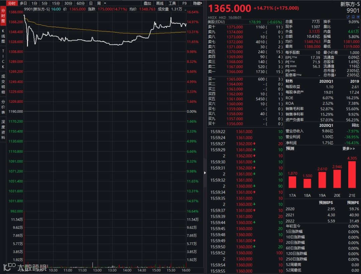The width and height of the screenshot is (361, 274).
Task: Click sell-ten price 1375.000
Action: tap(235, 27)
